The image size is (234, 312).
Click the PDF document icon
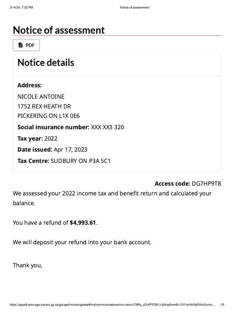(21, 45)
